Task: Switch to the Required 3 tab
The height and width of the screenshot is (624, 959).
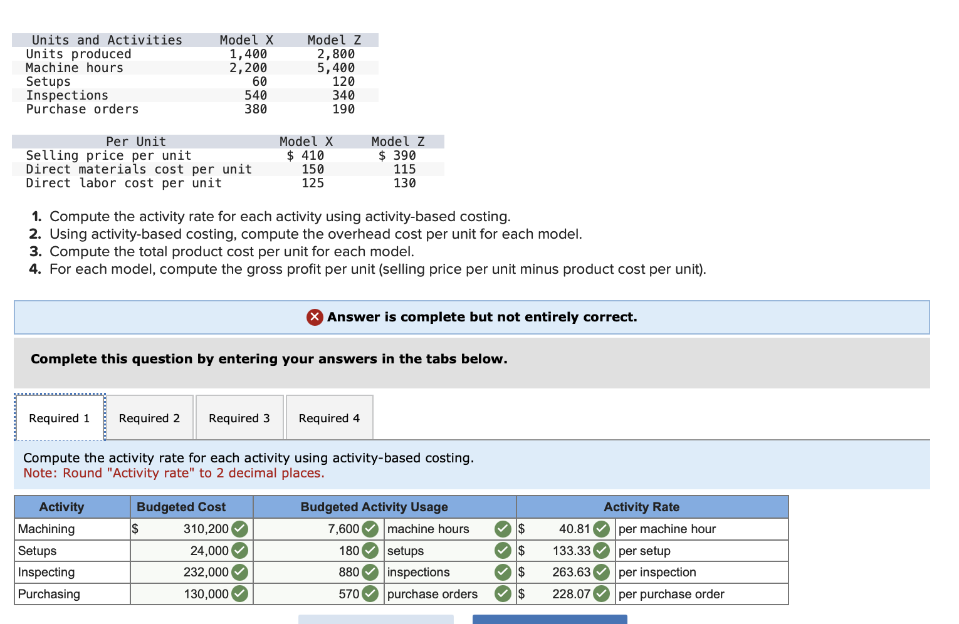Action: click(x=239, y=418)
